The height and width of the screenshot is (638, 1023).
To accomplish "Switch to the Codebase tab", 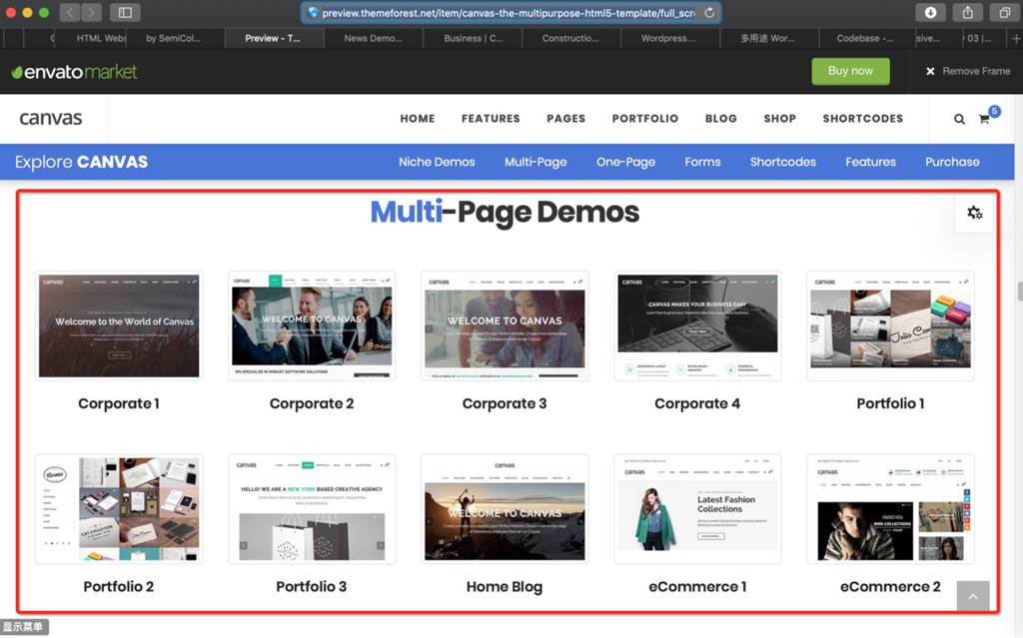I will [x=865, y=39].
